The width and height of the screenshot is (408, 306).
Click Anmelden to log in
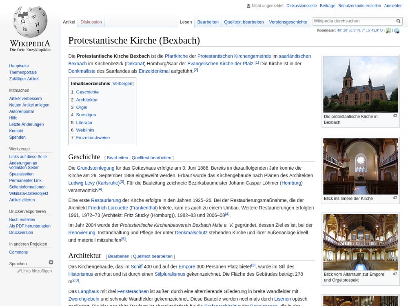click(x=393, y=6)
